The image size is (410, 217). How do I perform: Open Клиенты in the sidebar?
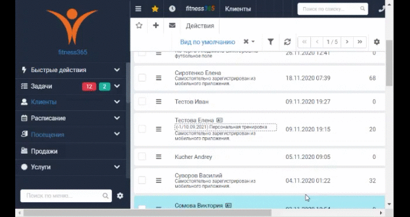(x=44, y=102)
